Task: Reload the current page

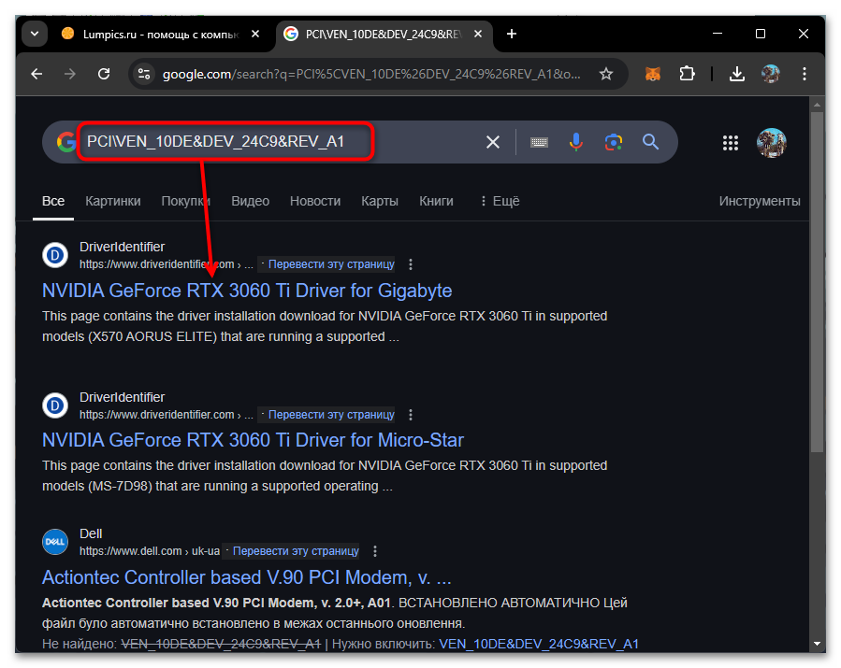Action: 104,74
